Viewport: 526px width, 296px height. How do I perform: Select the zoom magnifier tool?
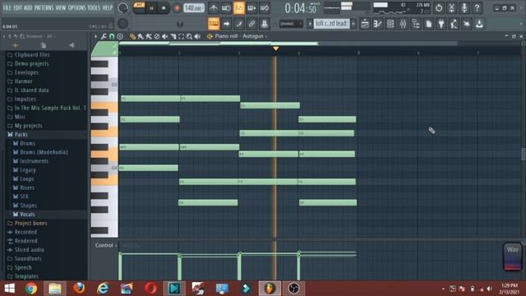click(x=189, y=36)
